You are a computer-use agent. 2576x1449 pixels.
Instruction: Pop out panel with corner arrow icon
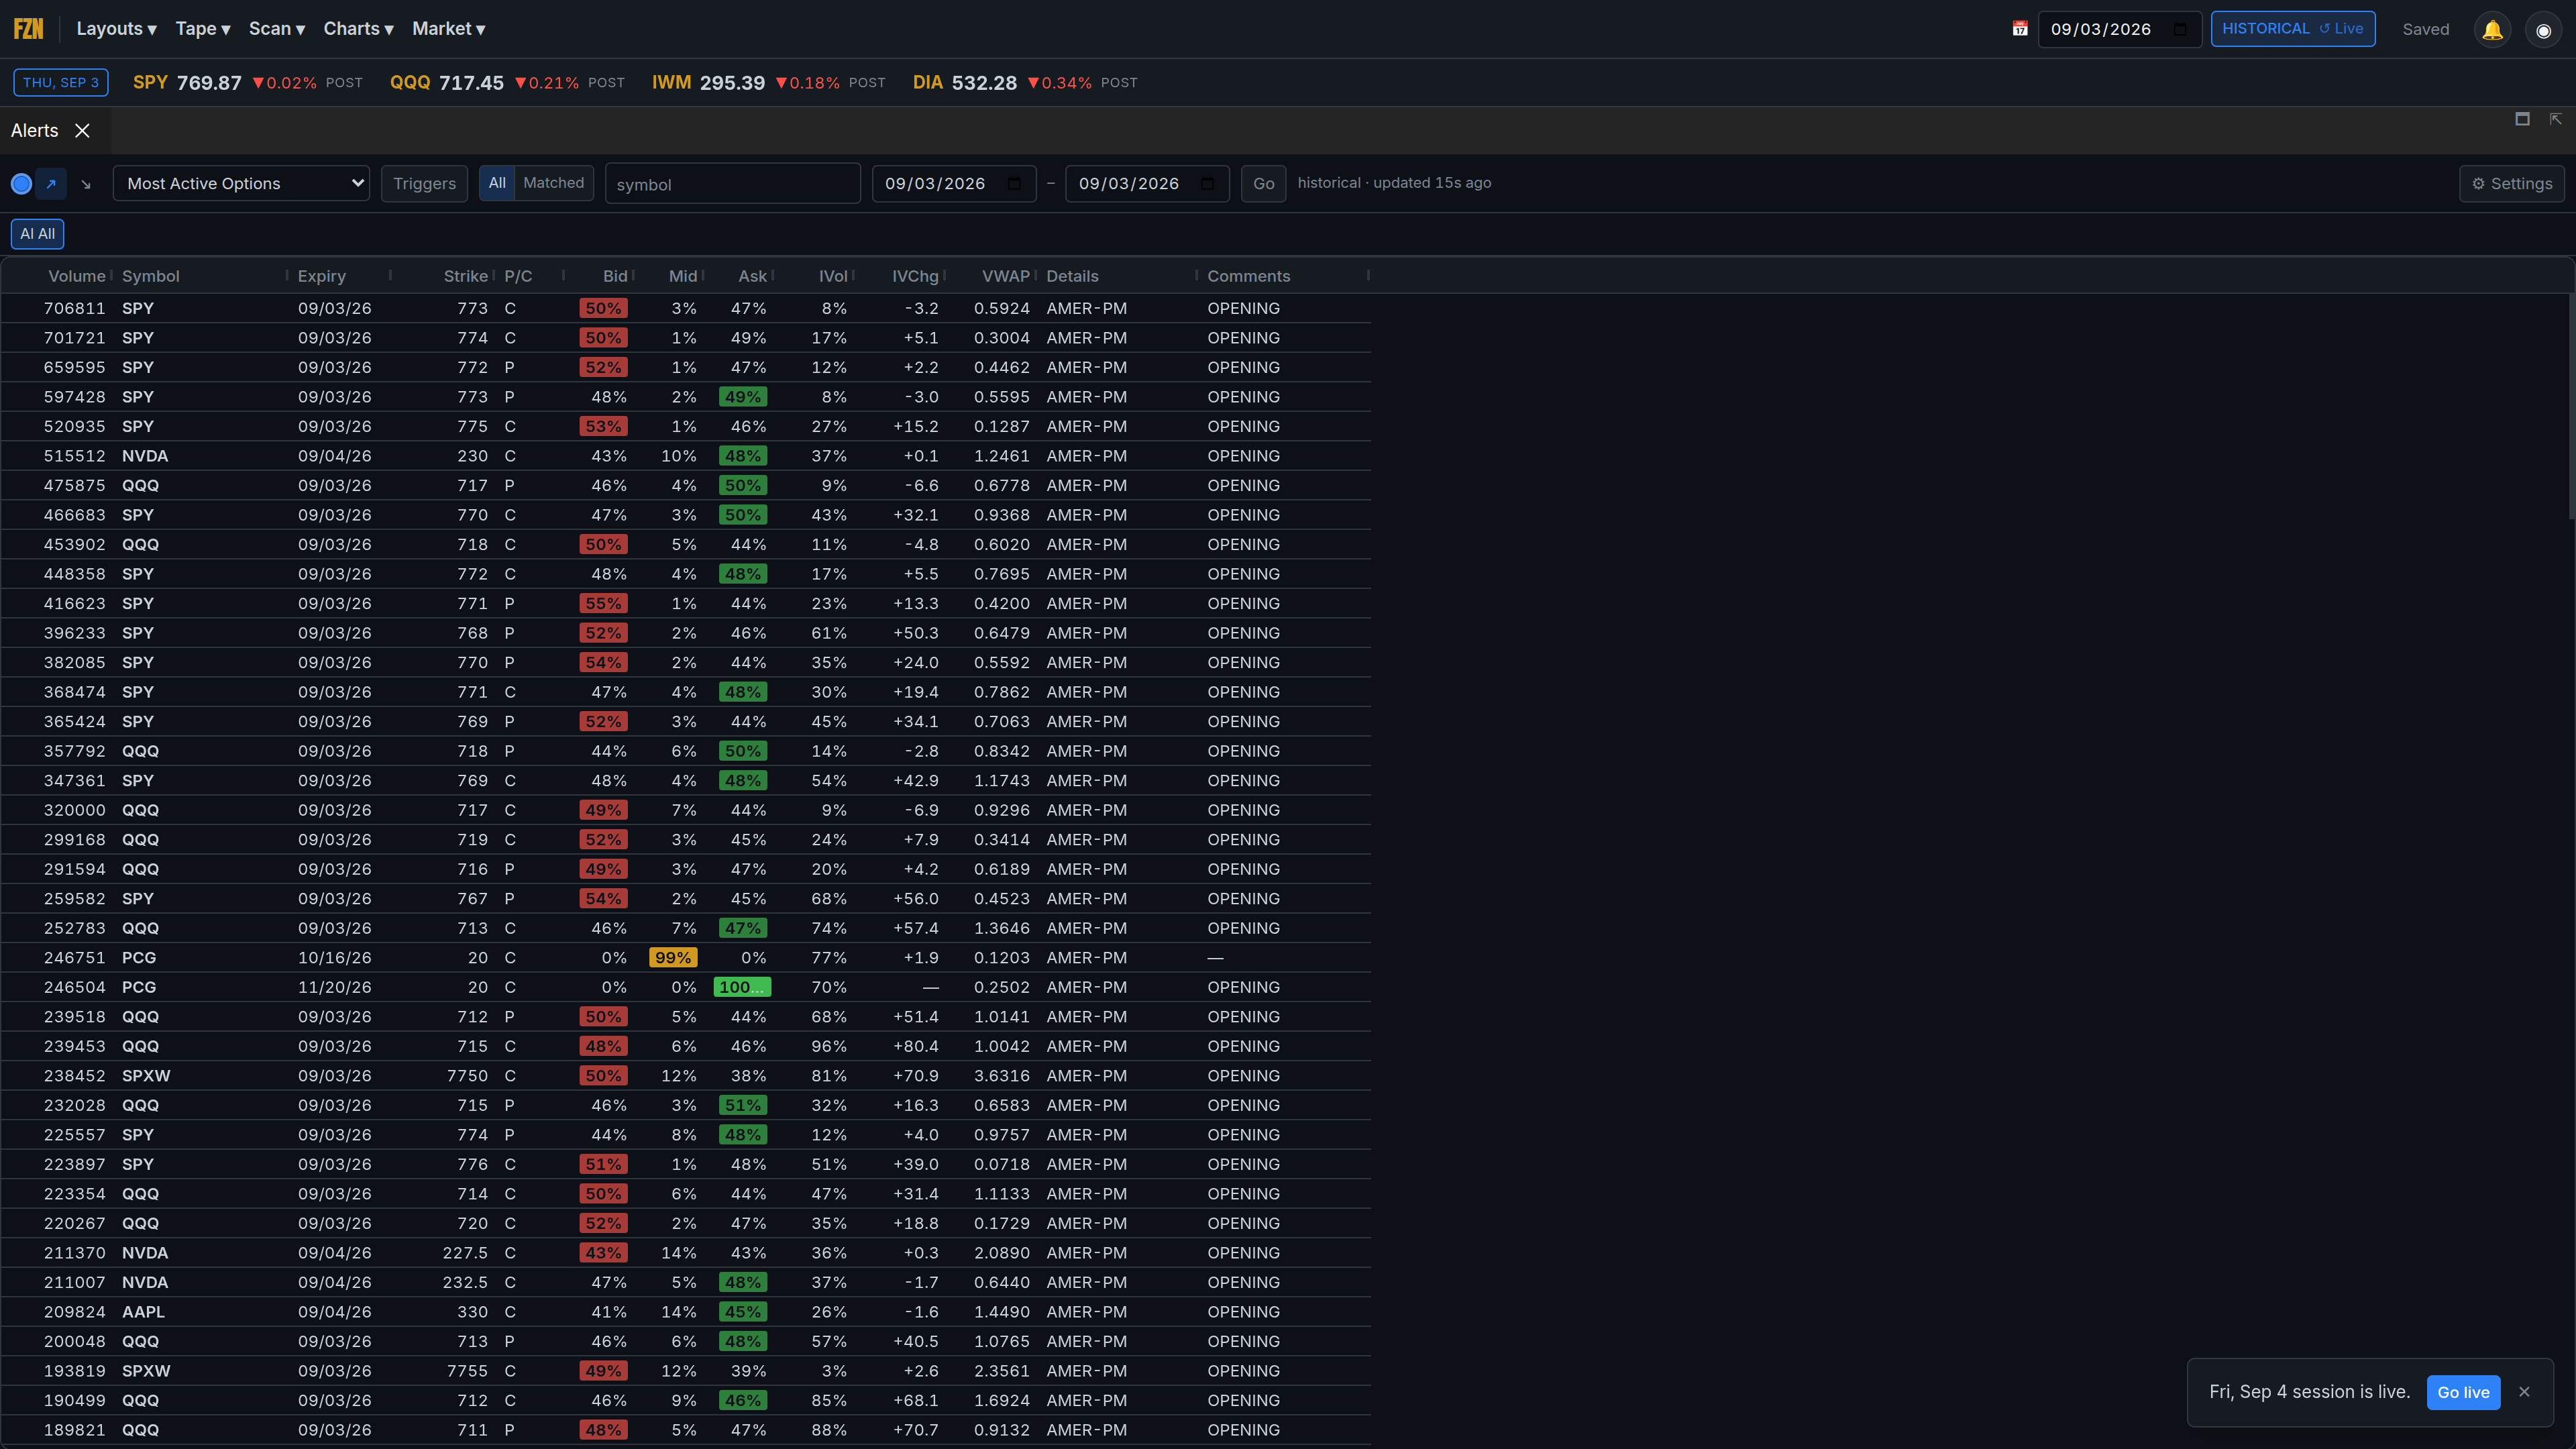[2556, 119]
